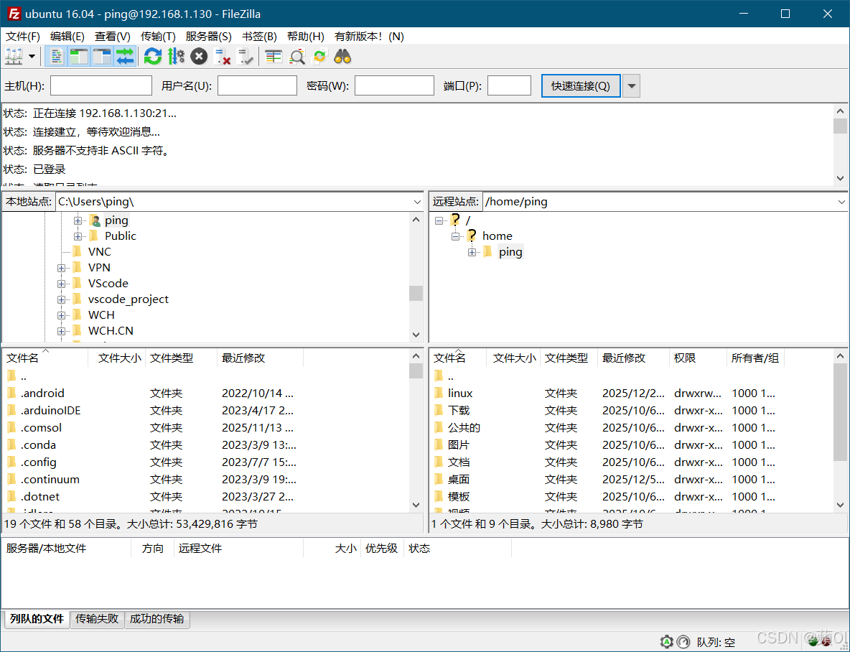Screen dimensions: 850x652
Task: Focus the 端口(P) port field
Action: [509, 85]
